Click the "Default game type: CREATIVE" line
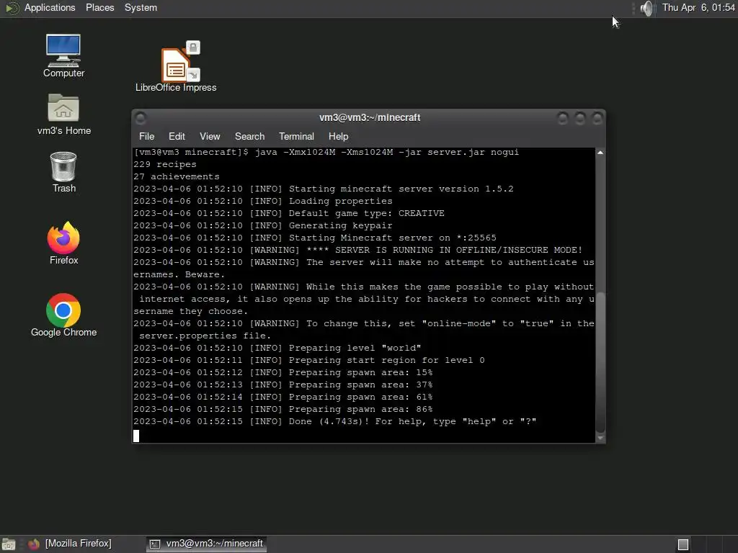The height and width of the screenshot is (553, 738). pyautogui.click(x=289, y=213)
